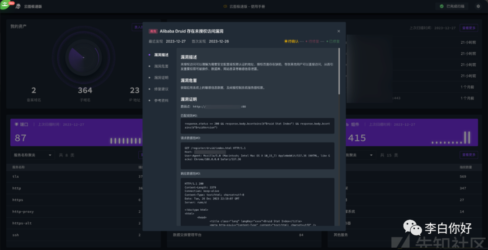Set vulnerability status to 待修复
Viewport: 488px width, 250px height.
coord(313,42)
